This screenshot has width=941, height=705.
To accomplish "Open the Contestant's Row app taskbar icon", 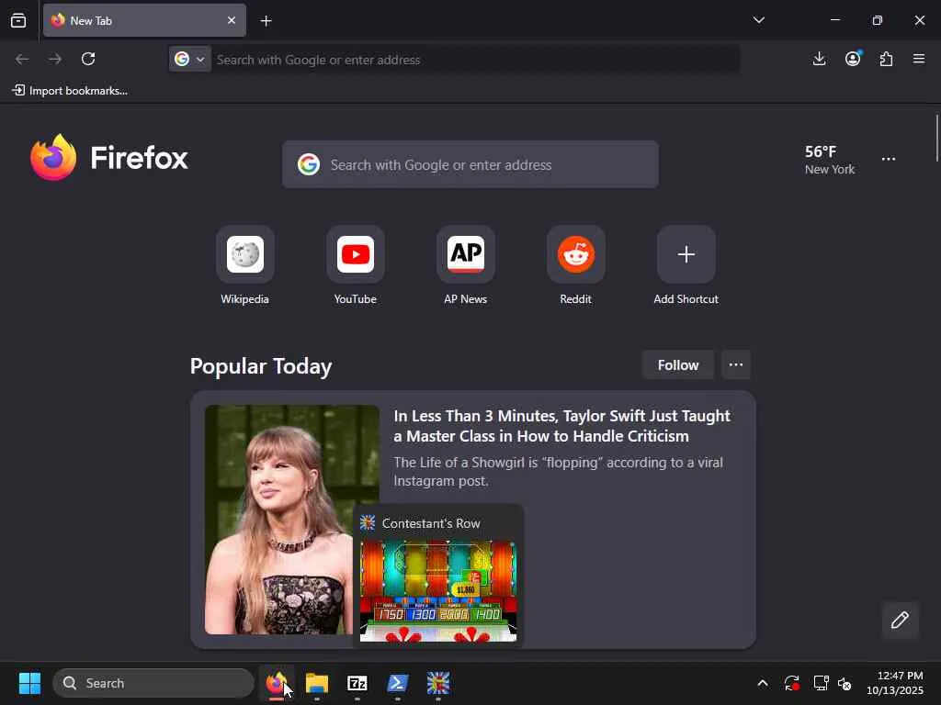I will point(438,683).
